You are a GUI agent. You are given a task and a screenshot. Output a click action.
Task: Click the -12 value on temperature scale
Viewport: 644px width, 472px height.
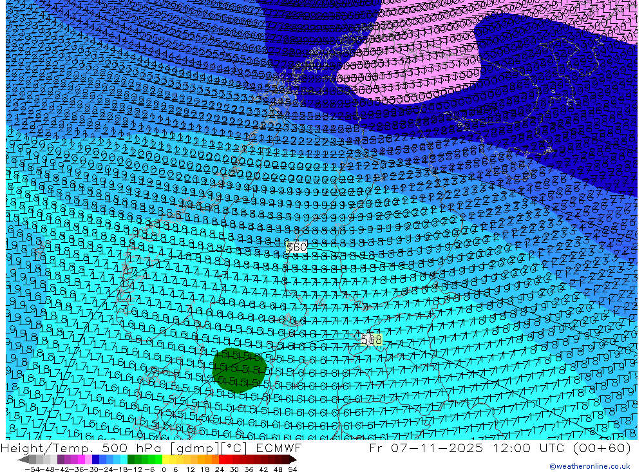(x=135, y=469)
